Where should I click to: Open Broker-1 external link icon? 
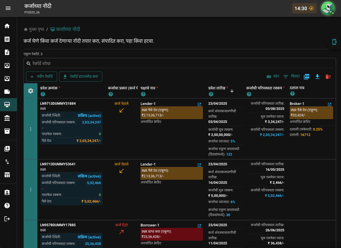tap(329, 104)
